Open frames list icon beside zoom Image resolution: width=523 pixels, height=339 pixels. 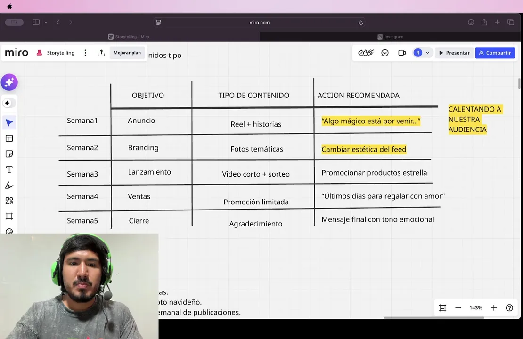(442, 307)
